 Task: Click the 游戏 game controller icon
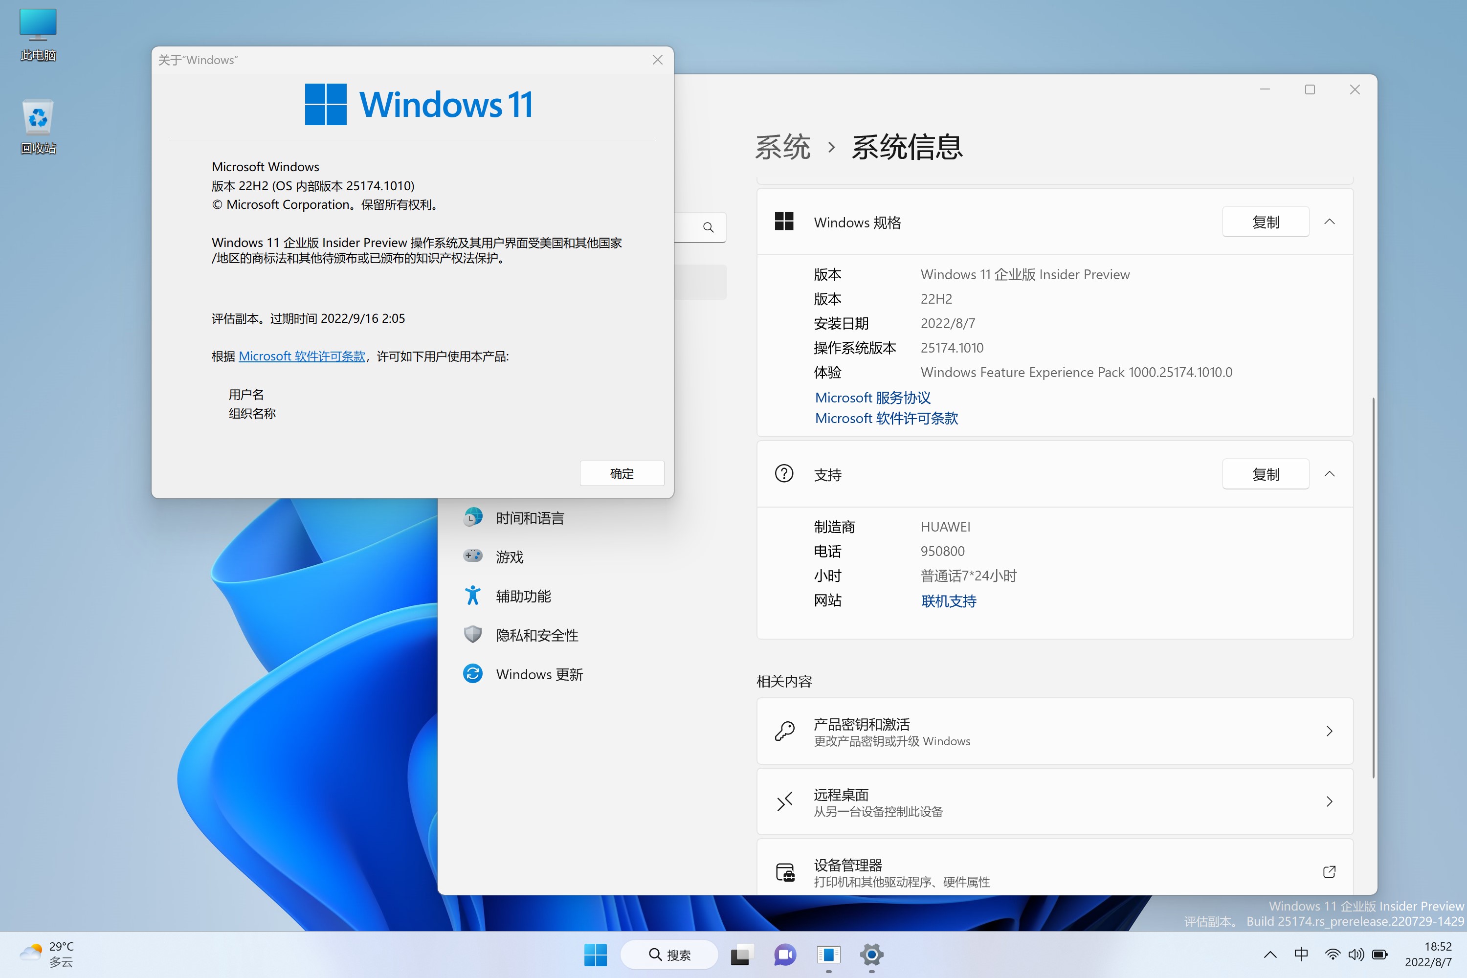coord(473,555)
